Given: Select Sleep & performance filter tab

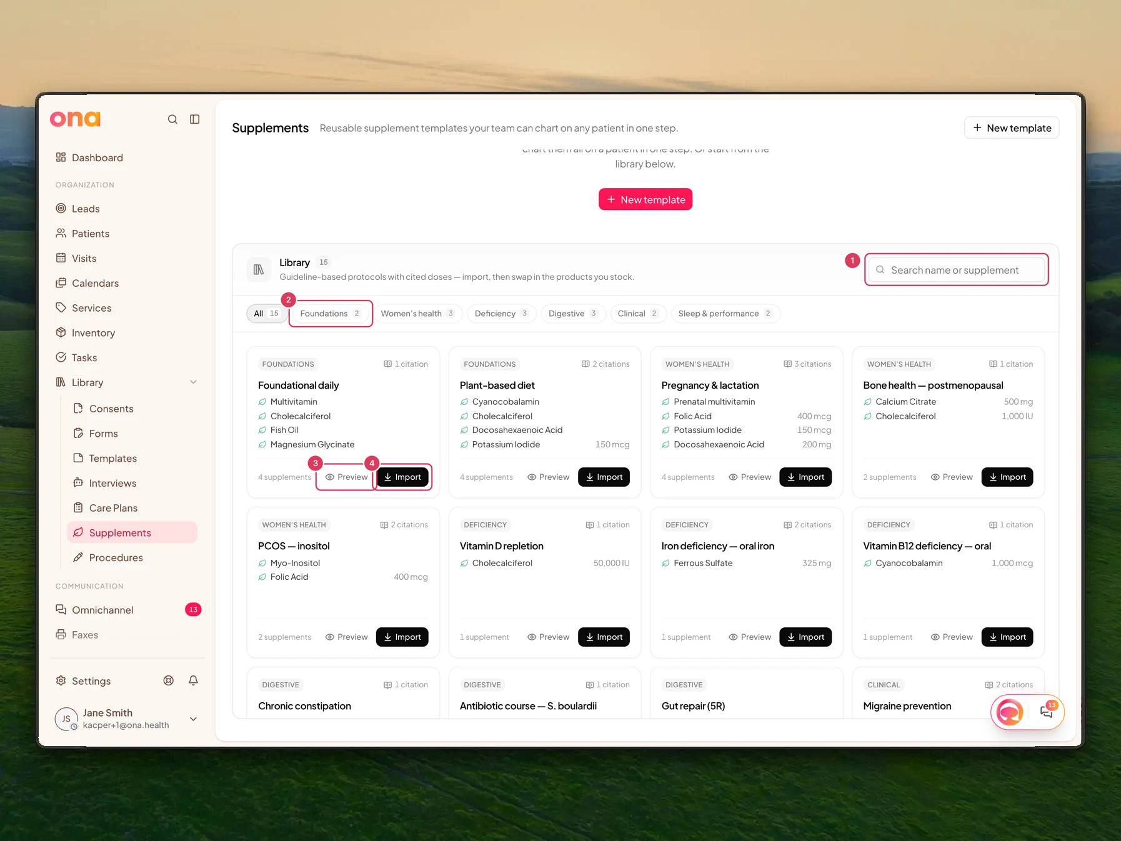Looking at the screenshot, I should (725, 314).
